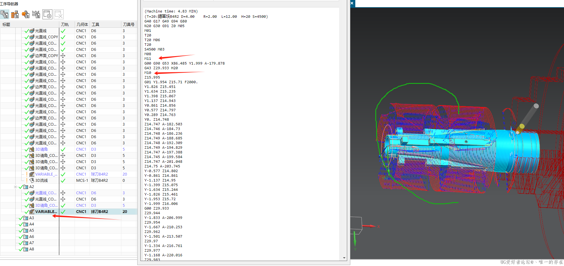Click the T20 M06 code line
Viewport: 564px width, 266px height.
(x=152, y=40)
